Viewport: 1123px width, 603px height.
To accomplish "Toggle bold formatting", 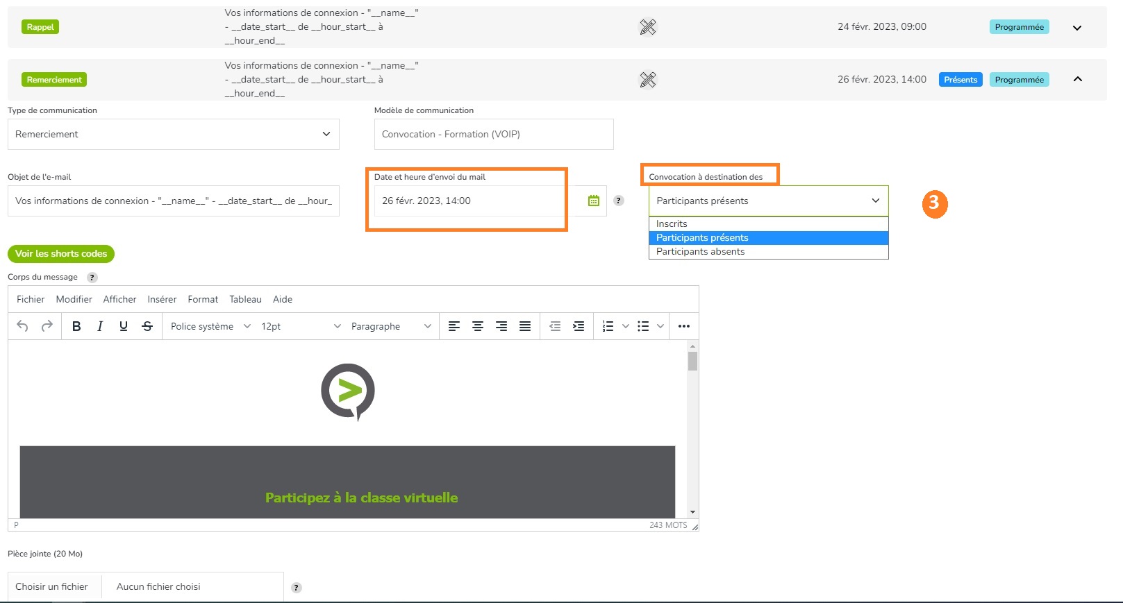I will click(x=76, y=326).
